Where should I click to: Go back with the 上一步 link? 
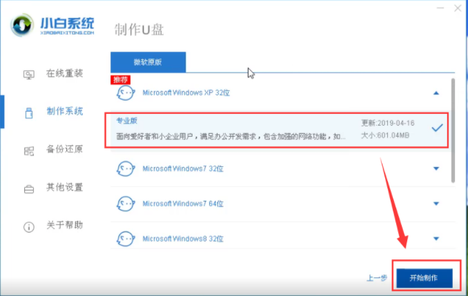click(377, 278)
